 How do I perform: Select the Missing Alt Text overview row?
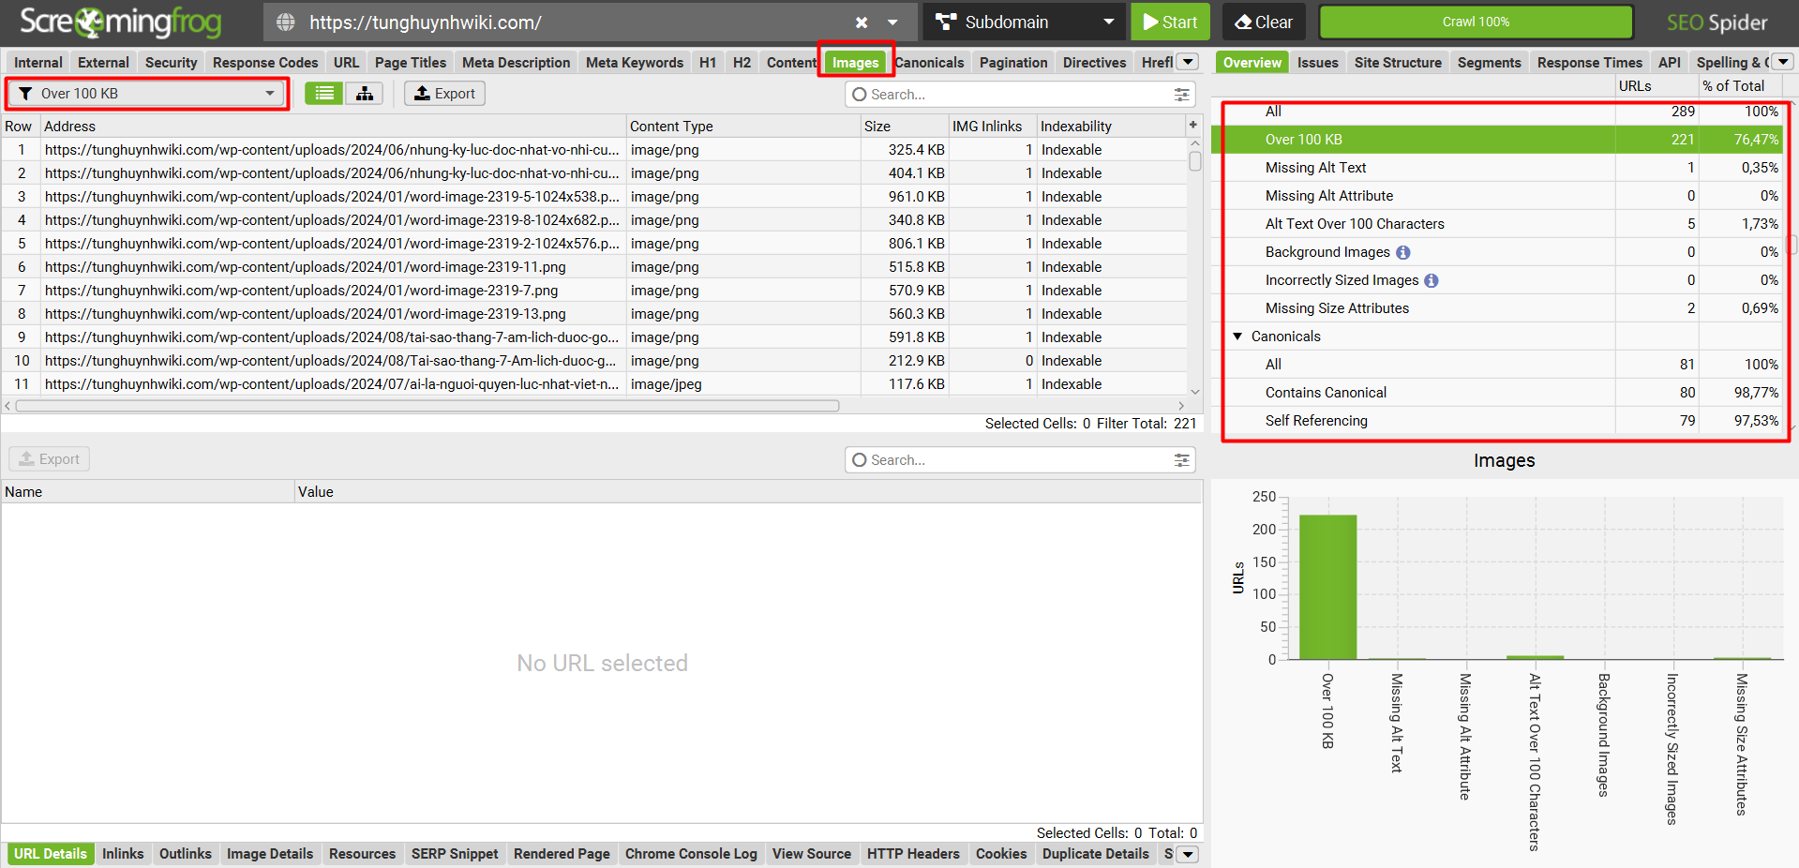coord(1315,168)
